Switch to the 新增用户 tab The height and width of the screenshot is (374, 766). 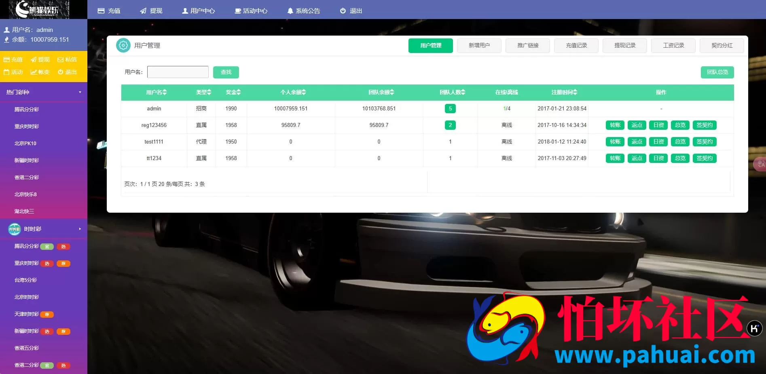479,45
